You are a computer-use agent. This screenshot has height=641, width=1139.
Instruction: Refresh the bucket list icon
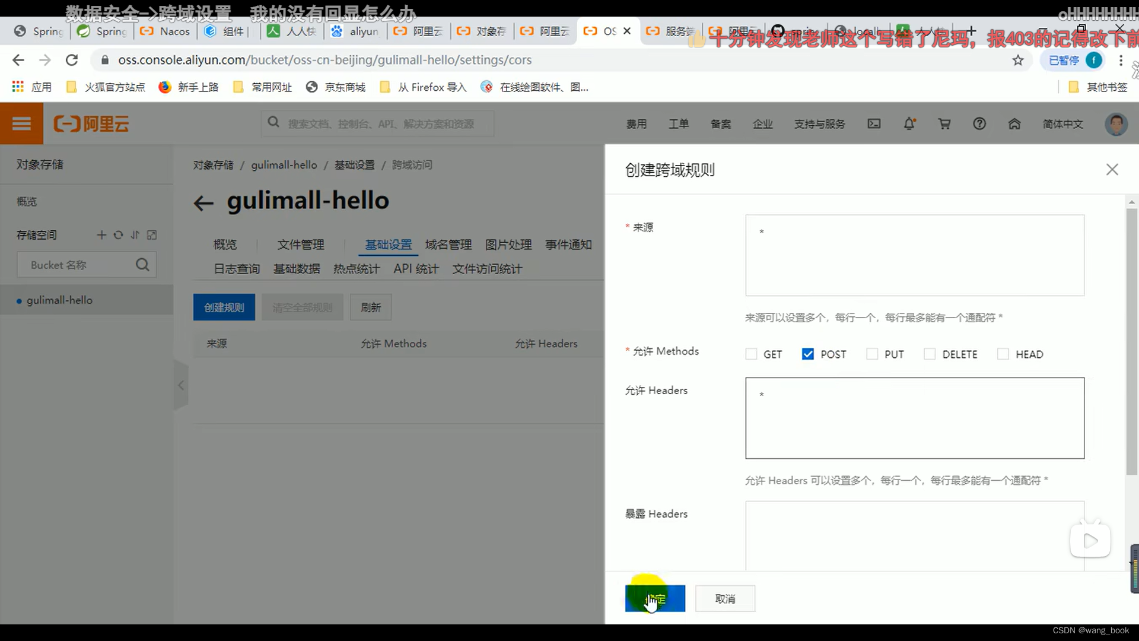118,235
